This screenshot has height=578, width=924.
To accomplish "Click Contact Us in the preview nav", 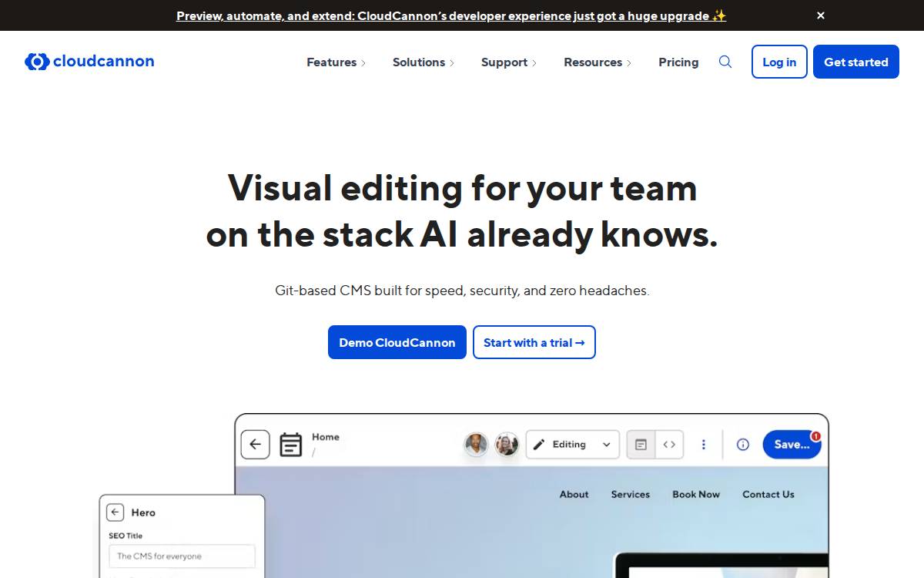I will (x=768, y=495).
